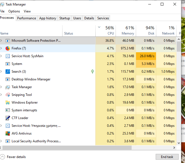Sort by the CPU column header
The width and height of the screenshot is (185, 163).
106,31
